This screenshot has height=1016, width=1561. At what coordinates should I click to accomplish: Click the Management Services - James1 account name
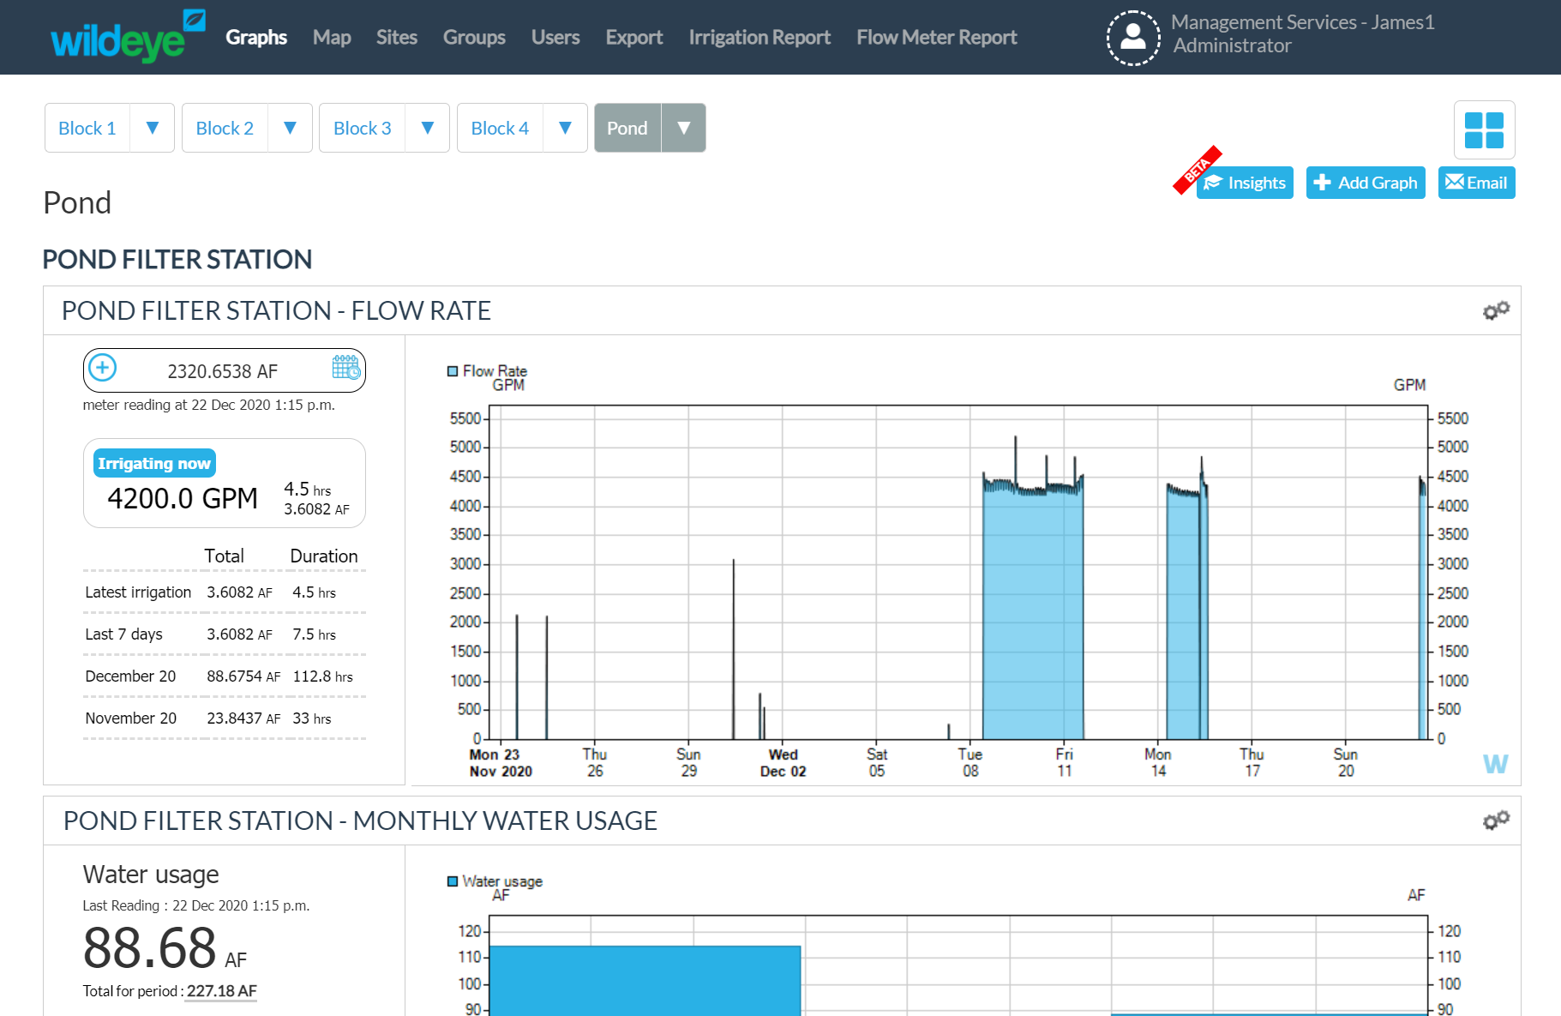1303,22
